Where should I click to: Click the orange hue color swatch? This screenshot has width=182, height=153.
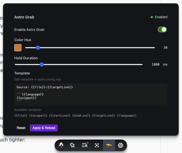click(18, 48)
